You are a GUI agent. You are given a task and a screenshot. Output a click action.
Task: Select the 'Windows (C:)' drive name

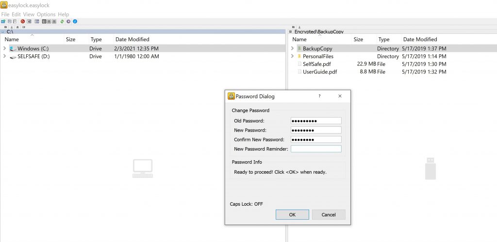pyautogui.click(x=33, y=49)
